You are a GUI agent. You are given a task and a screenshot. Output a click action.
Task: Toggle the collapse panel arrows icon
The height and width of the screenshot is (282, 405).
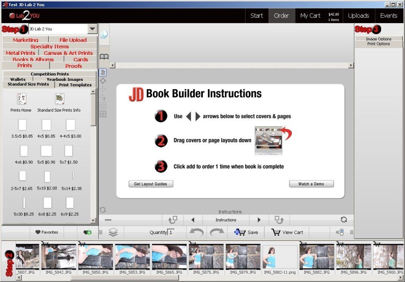340,232
